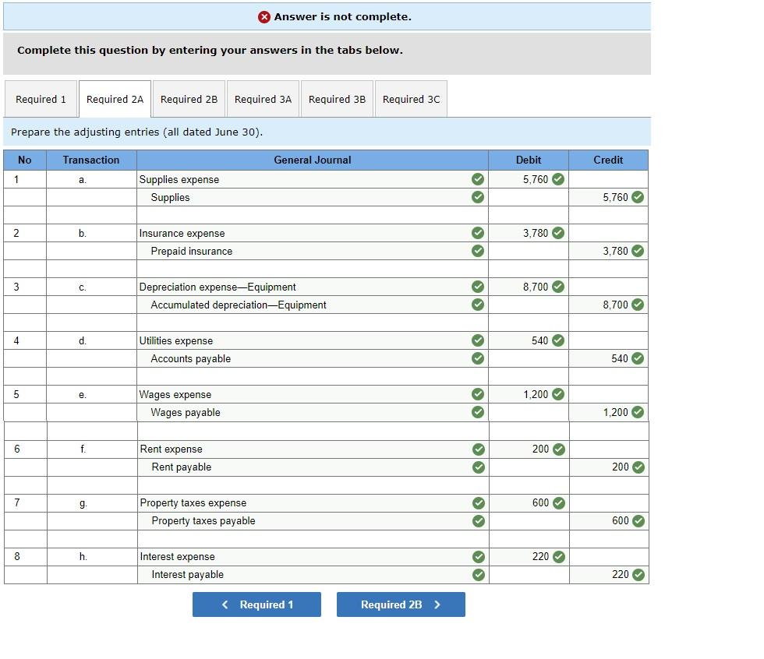Click the Accounts payable account cell
Viewport: 764px width, 659px height.
[x=313, y=358]
